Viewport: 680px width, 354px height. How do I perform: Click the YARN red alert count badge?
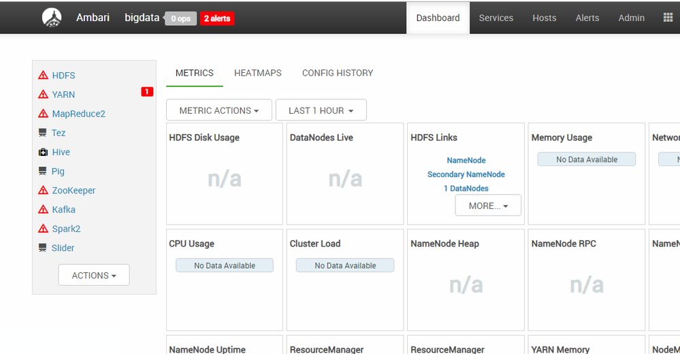147,92
